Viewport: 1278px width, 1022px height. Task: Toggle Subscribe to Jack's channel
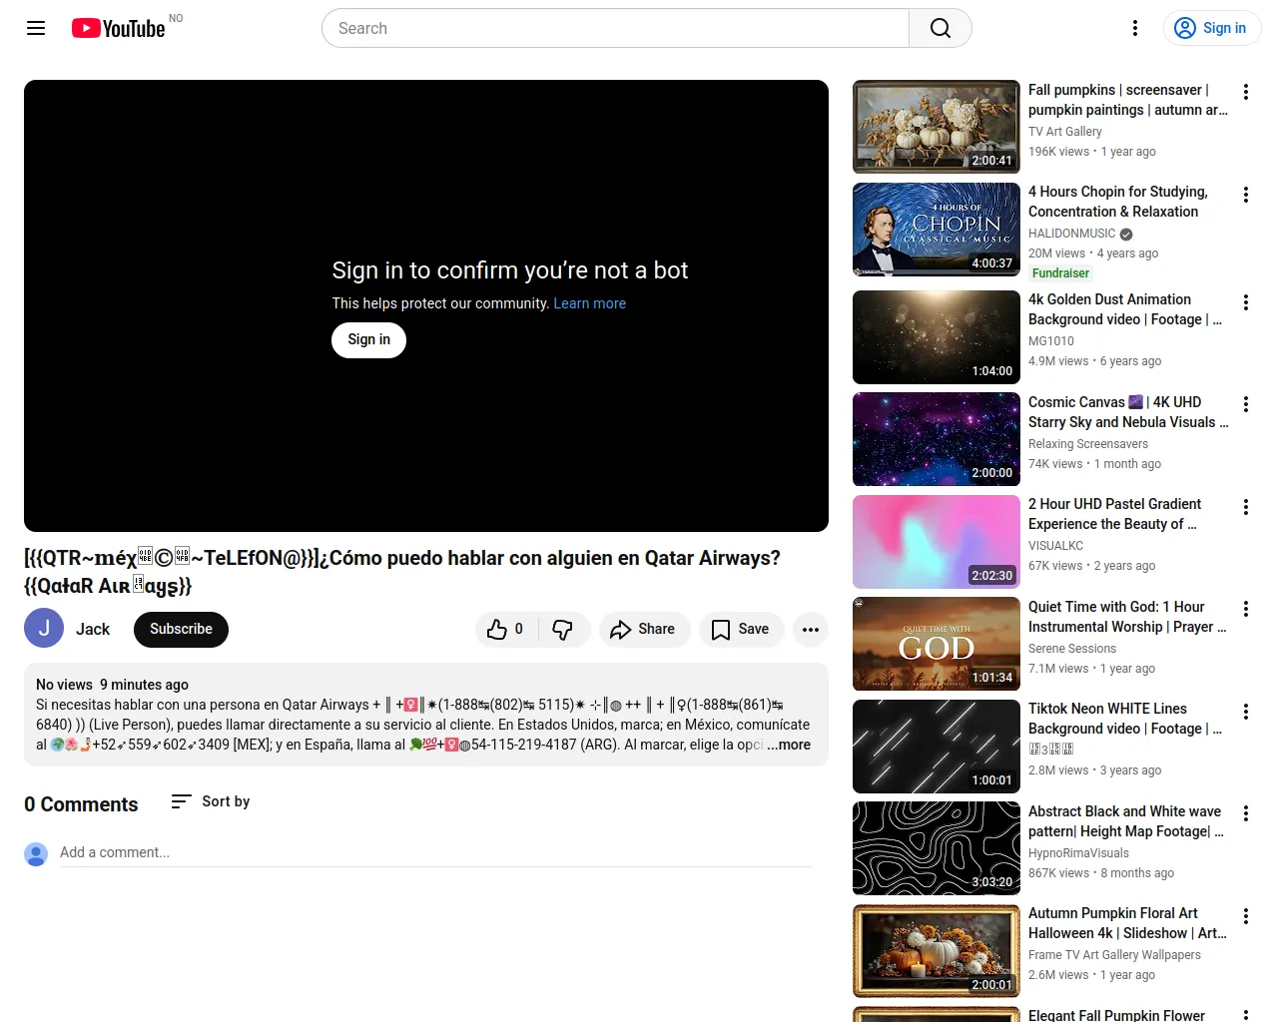click(181, 629)
